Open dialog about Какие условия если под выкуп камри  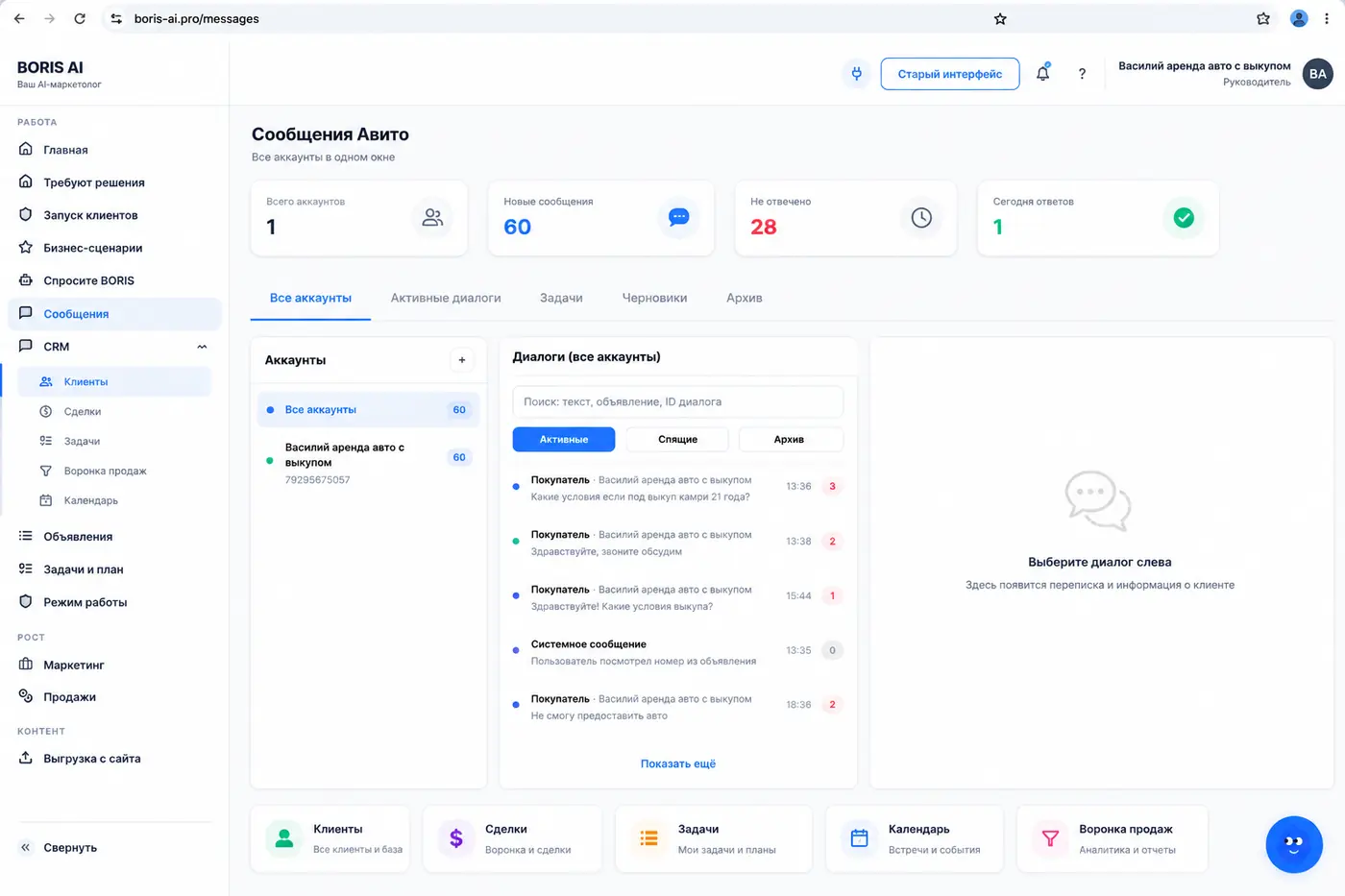pyautogui.click(x=677, y=488)
